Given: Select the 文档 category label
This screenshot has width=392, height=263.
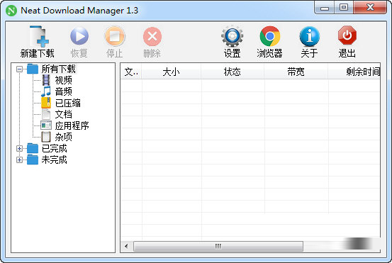Looking at the screenshot, I should [x=64, y=114].
